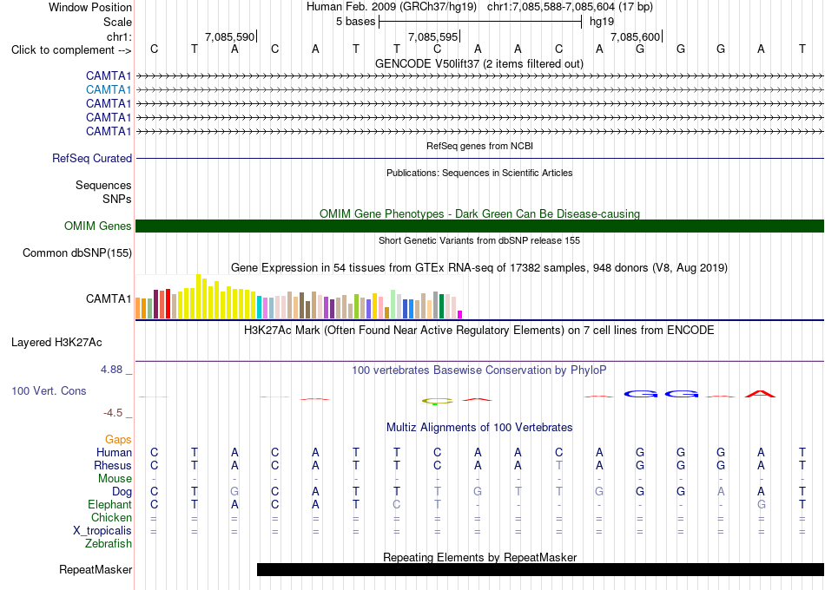Click the RefSeq Curated track label

(92, 158)
